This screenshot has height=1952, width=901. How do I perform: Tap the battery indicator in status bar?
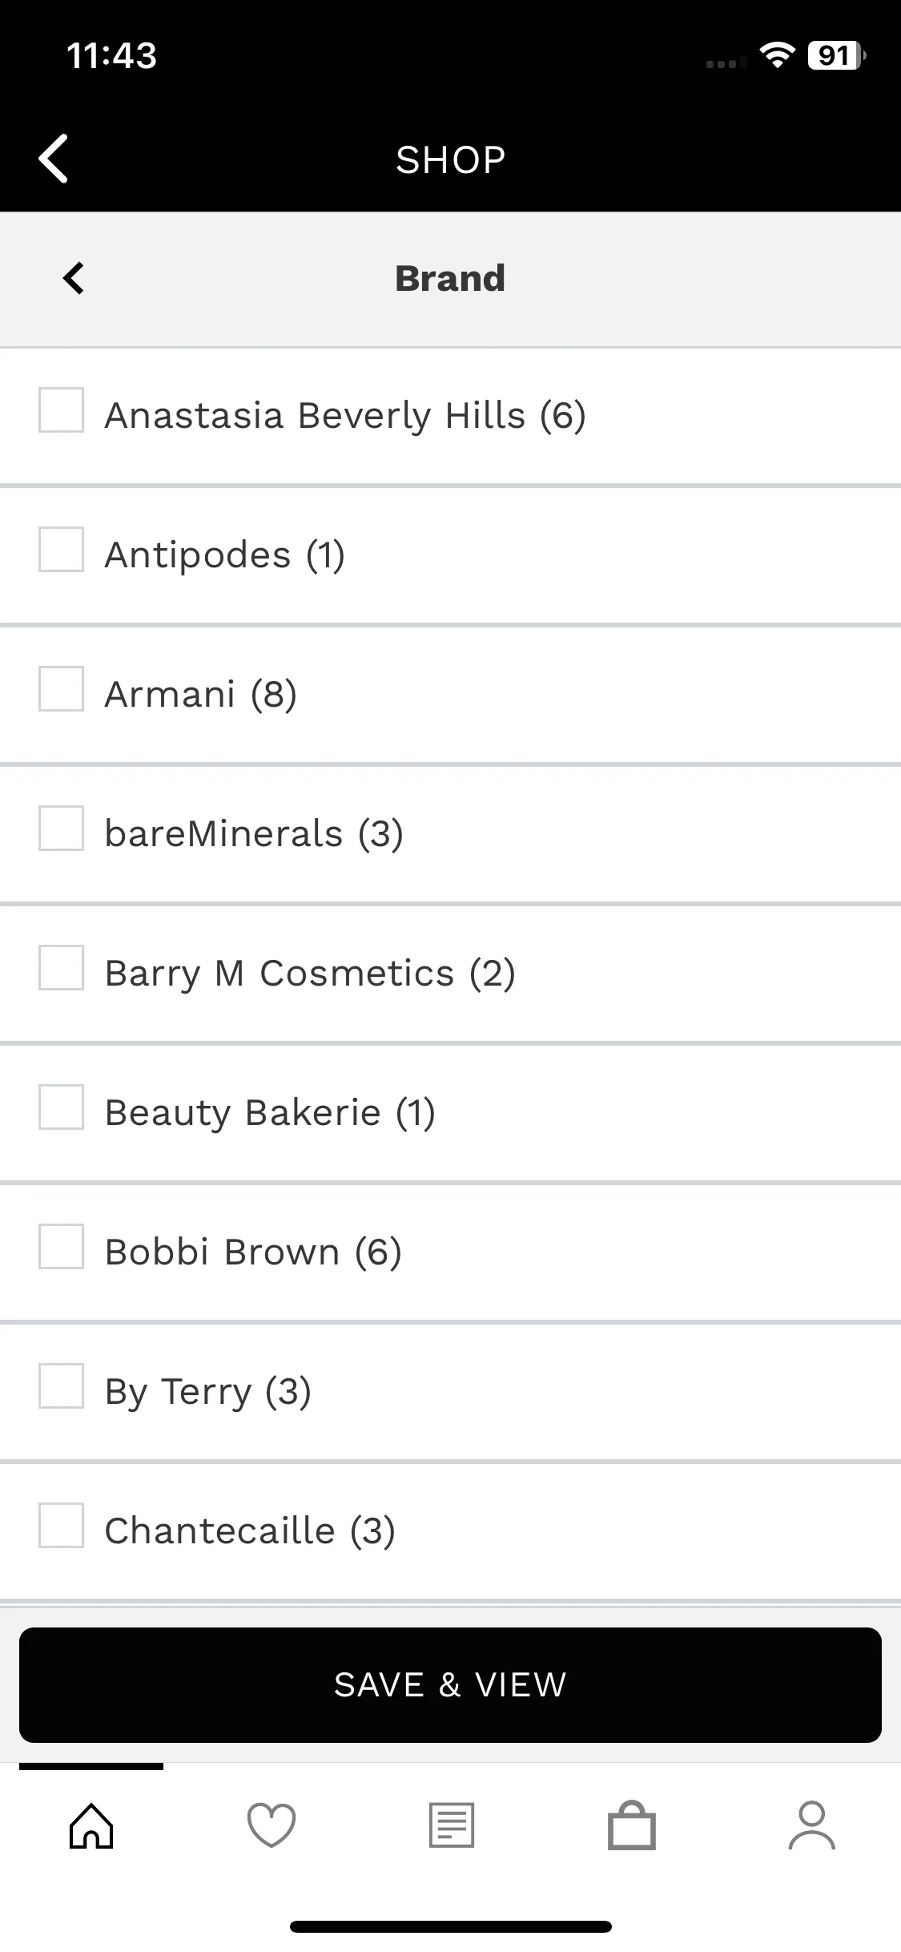835,55
